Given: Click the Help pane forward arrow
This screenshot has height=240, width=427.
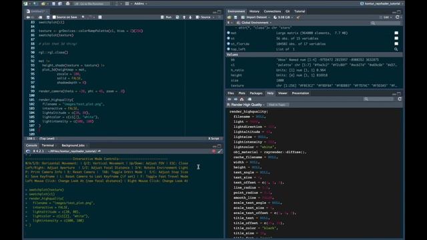Looking at the screenshot, I should pyautogui.click(x=236, y=99).
